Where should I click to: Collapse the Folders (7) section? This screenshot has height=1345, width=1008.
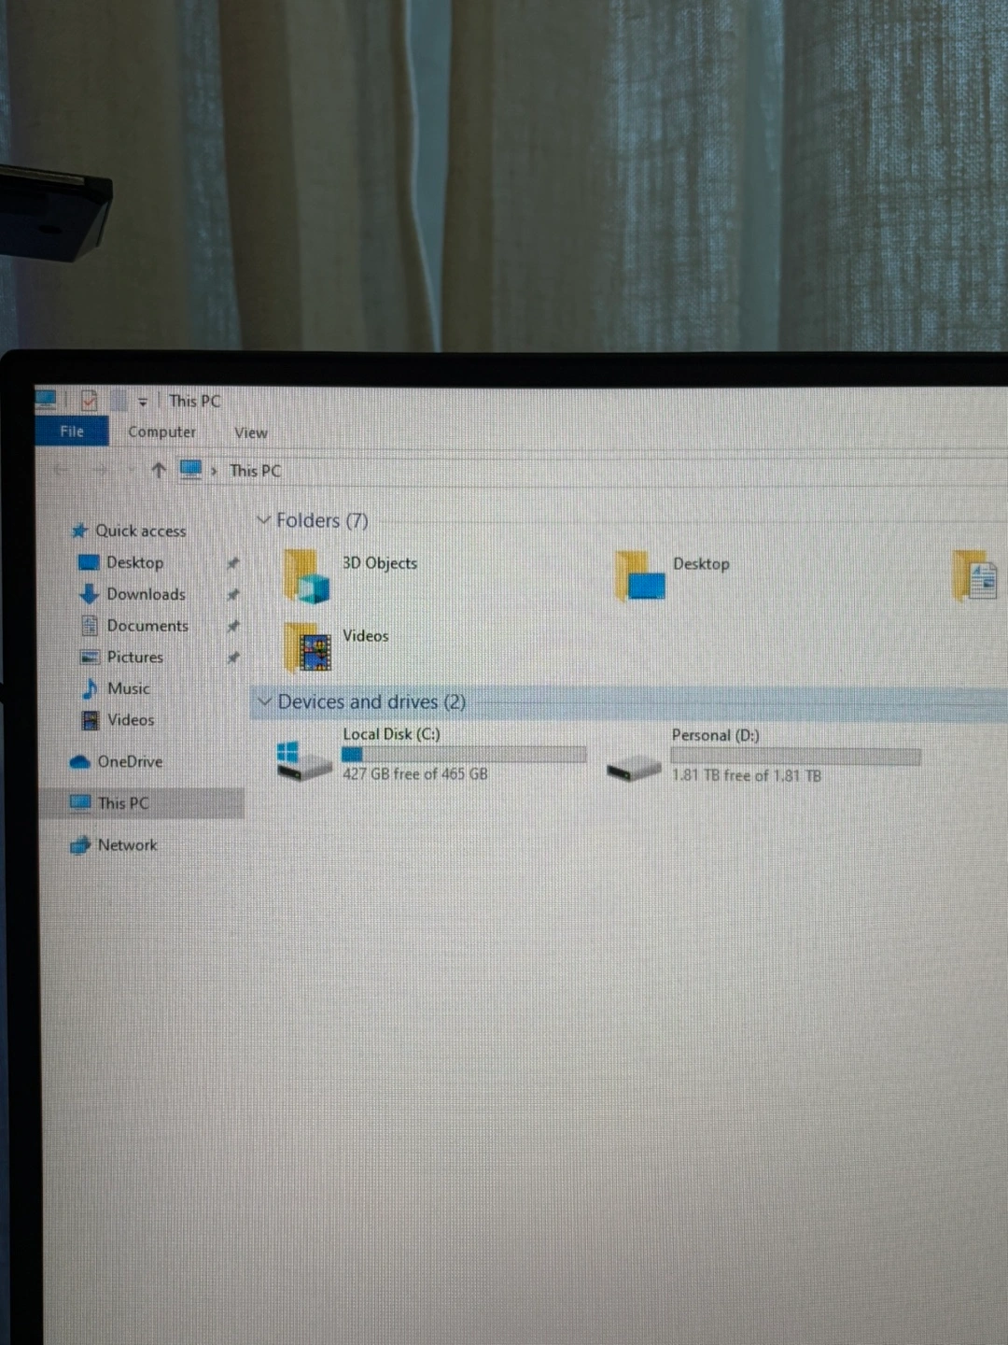click(264, 520)
